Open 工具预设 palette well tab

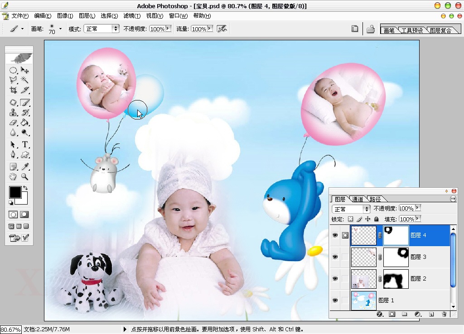pos(412,30)
